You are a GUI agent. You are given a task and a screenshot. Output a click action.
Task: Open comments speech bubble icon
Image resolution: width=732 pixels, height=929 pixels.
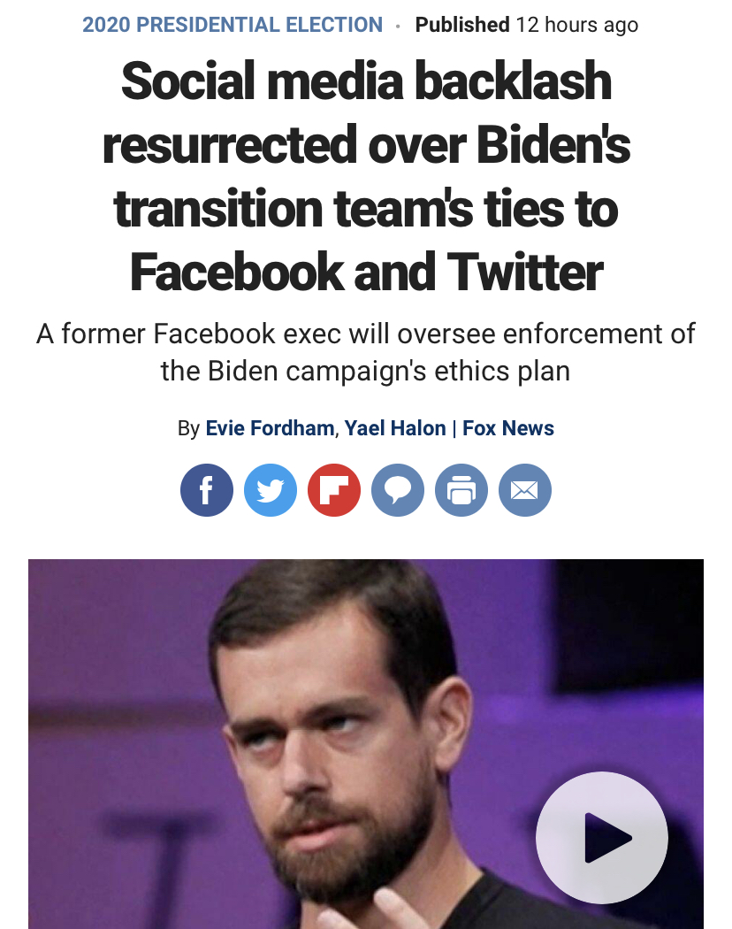click(398, 490)
